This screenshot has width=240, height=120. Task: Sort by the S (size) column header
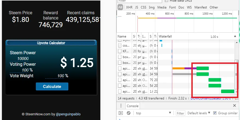(151, 36)
